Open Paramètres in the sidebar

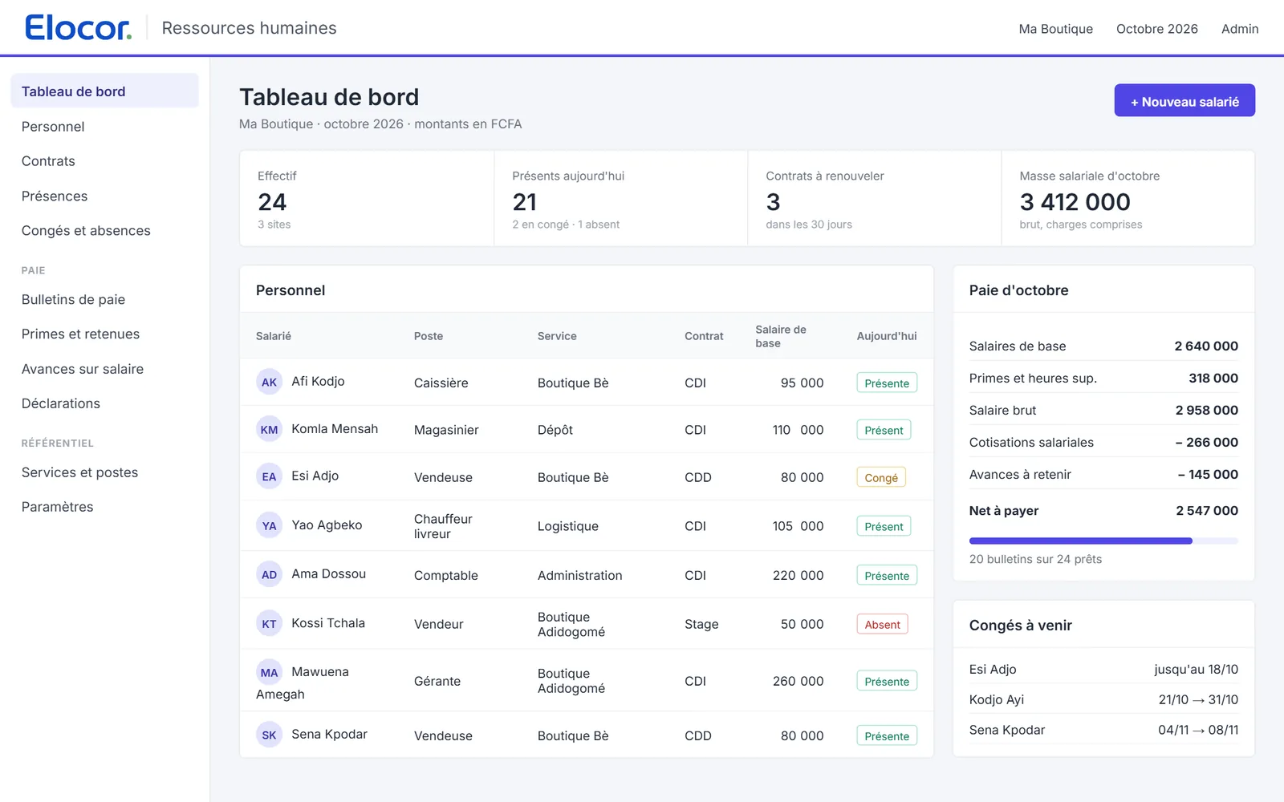(104, 507)
